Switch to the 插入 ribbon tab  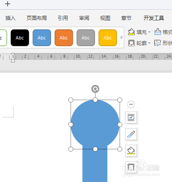11,18
